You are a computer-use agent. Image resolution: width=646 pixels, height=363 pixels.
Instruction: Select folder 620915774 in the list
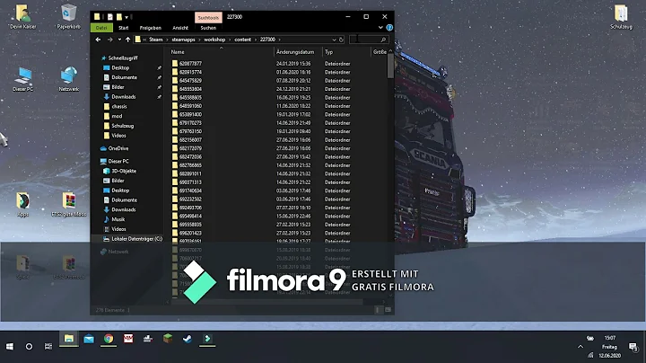[190, 72]
